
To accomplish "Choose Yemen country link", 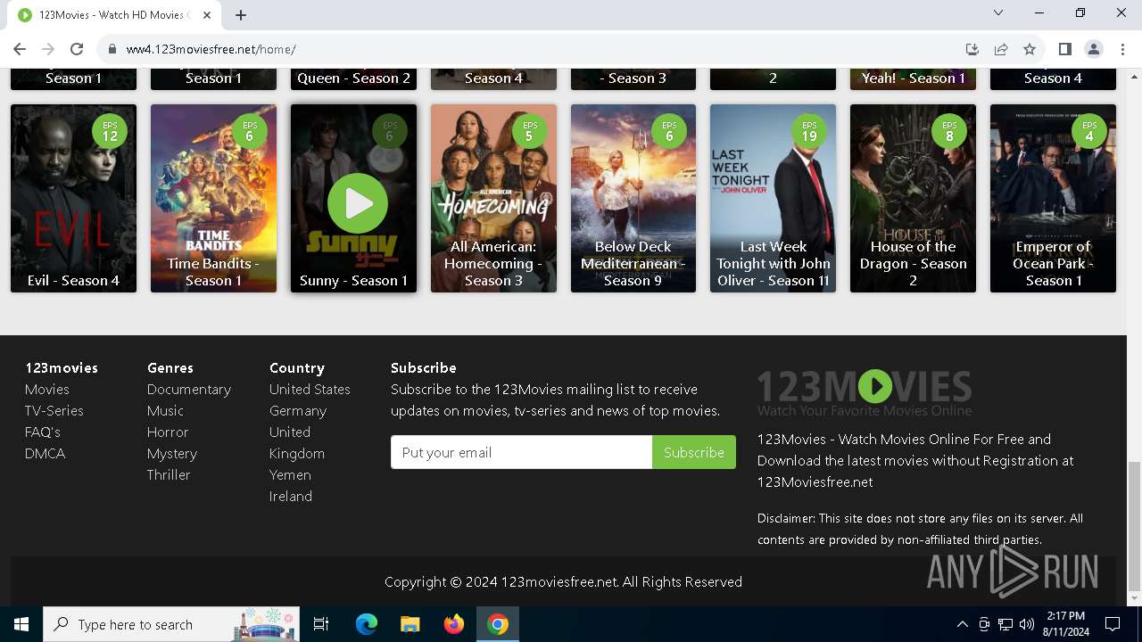I will pyautogui.click(x=290, y=475).
